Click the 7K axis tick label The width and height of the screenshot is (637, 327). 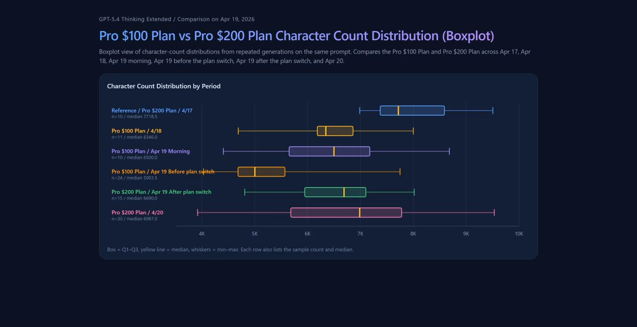360,234
